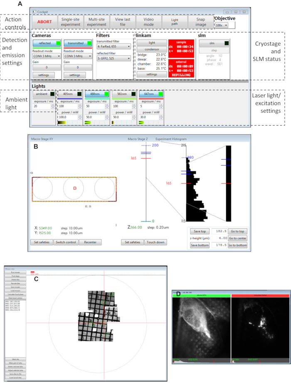
Task: Click Run mosaic in Mosaic view
Action: [x=15, y=272]
